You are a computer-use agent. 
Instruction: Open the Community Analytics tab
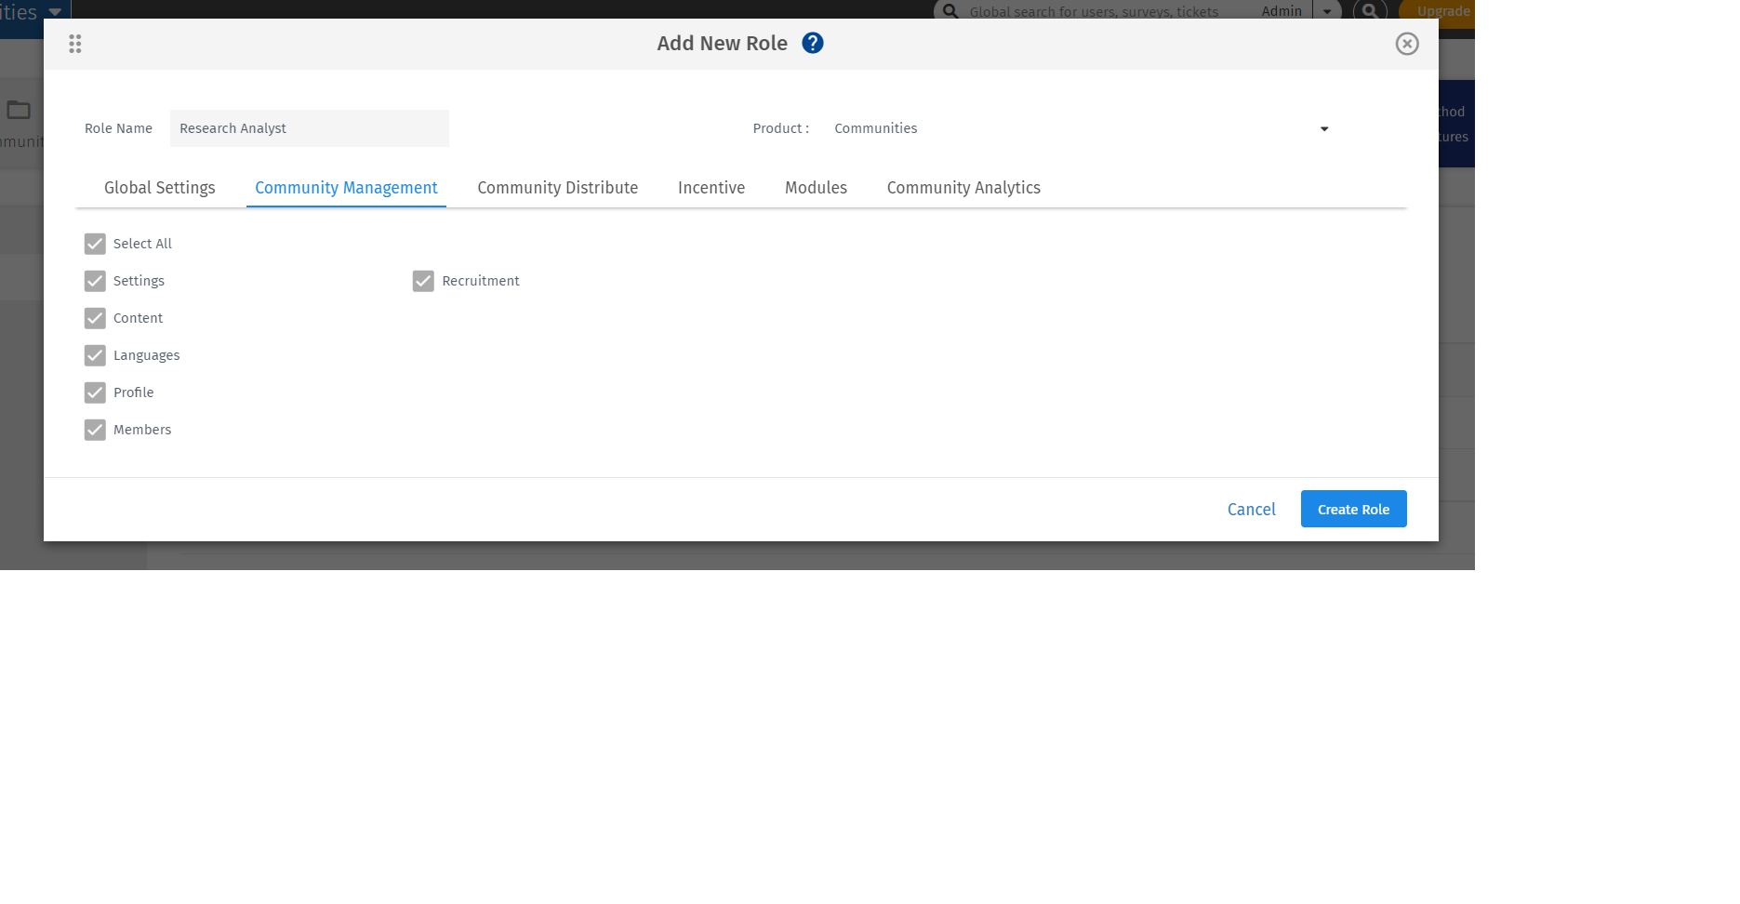pos(963,188)
